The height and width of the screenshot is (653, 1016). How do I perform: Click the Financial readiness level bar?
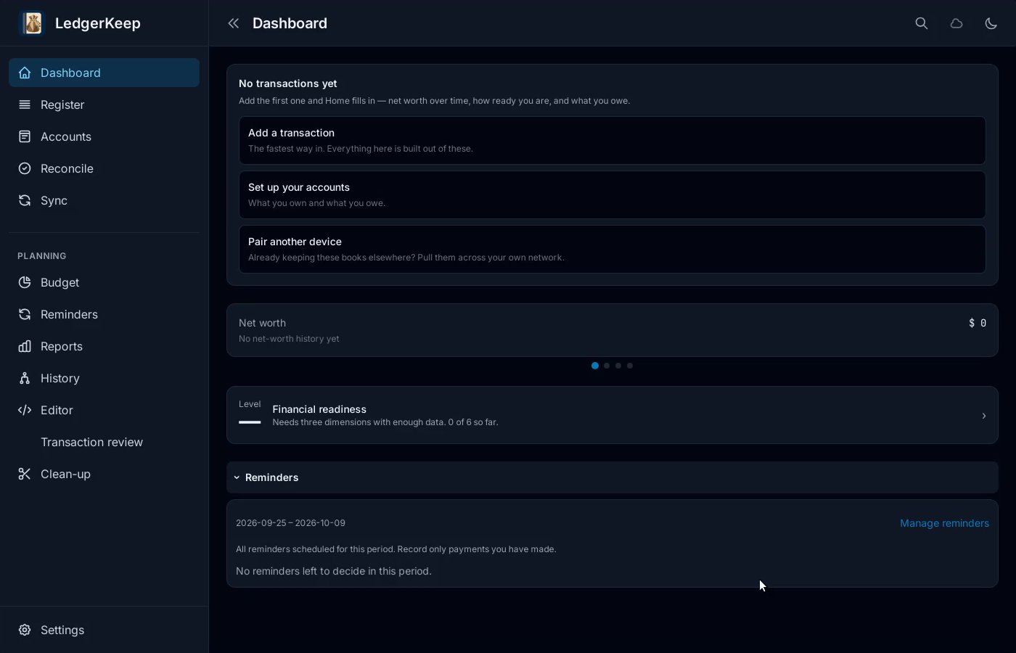(x=250, y=422)
